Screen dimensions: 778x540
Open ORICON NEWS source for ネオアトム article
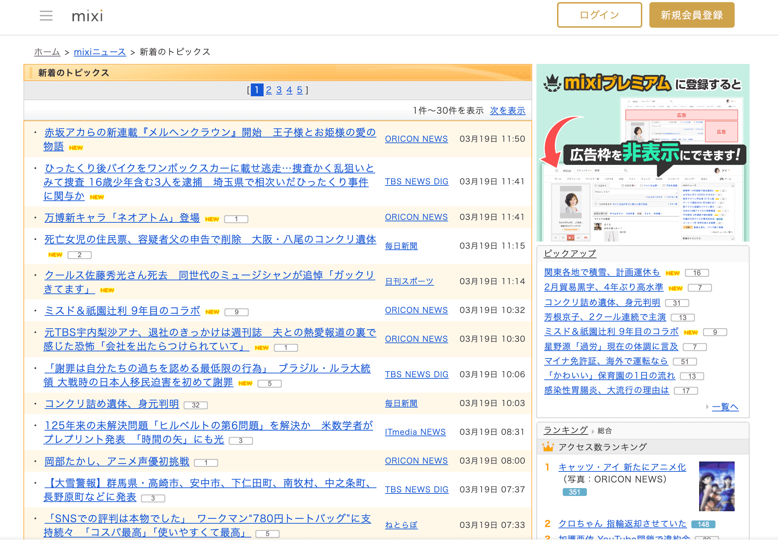tap(416, 217)
